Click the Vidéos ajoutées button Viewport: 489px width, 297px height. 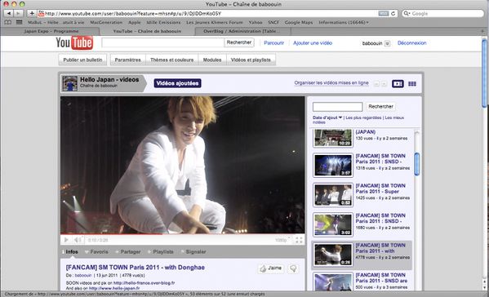pyautogui.click(x=177, y=83)
